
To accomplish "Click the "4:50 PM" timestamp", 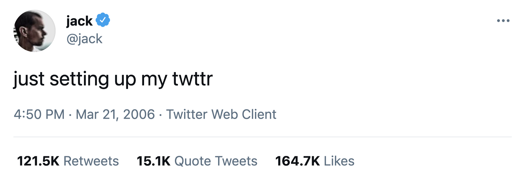I will click(39, 114).
